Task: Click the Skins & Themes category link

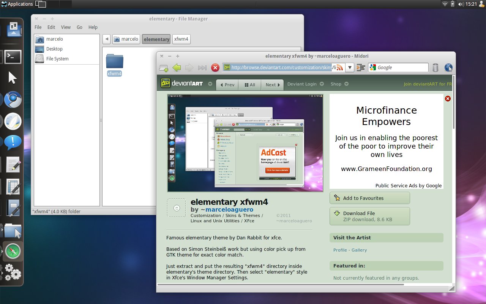Action: pos(243,215)
